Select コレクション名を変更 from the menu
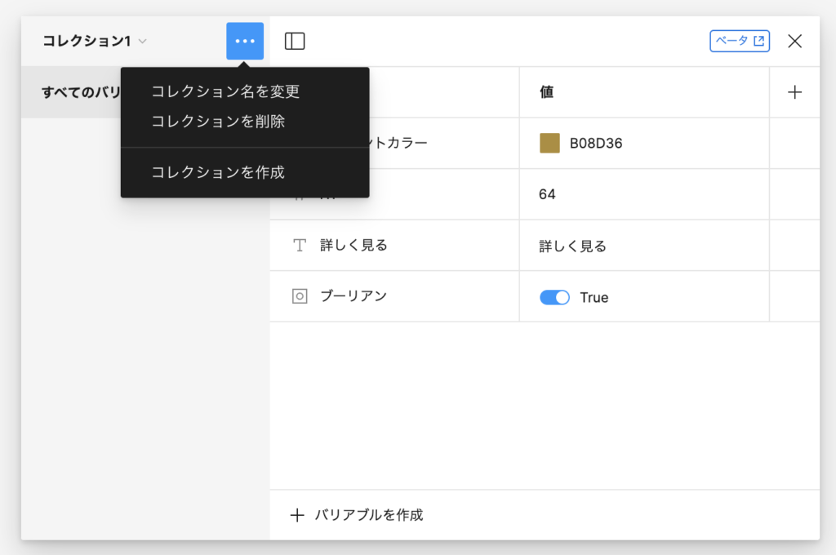Image resolution: width=836 pixels, height=555 pixels. pyautogui.click(x=225, y=91)
